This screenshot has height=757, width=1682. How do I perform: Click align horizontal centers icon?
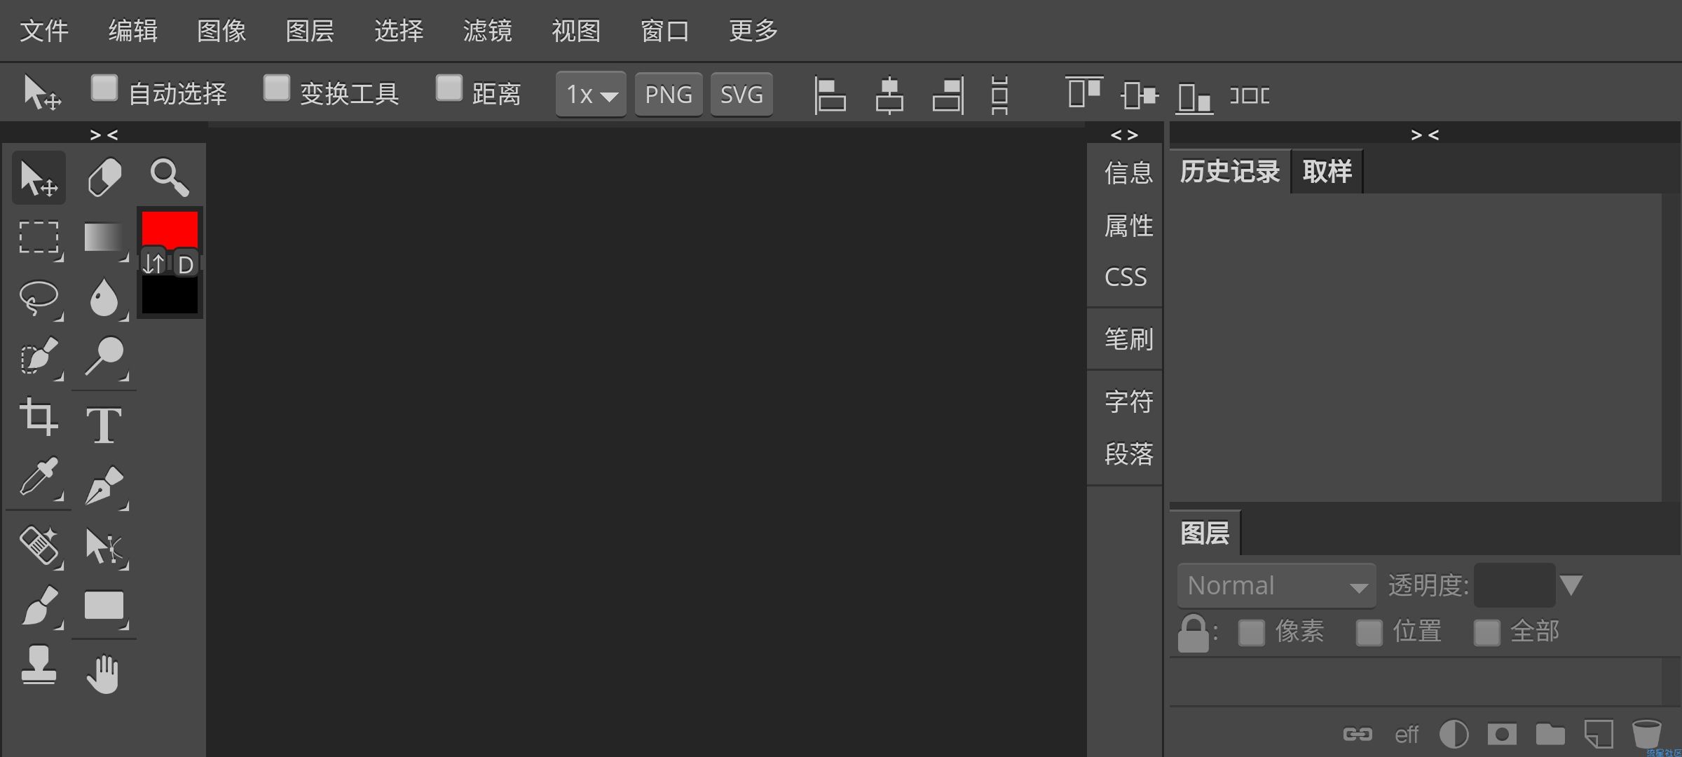coord(889,95)
